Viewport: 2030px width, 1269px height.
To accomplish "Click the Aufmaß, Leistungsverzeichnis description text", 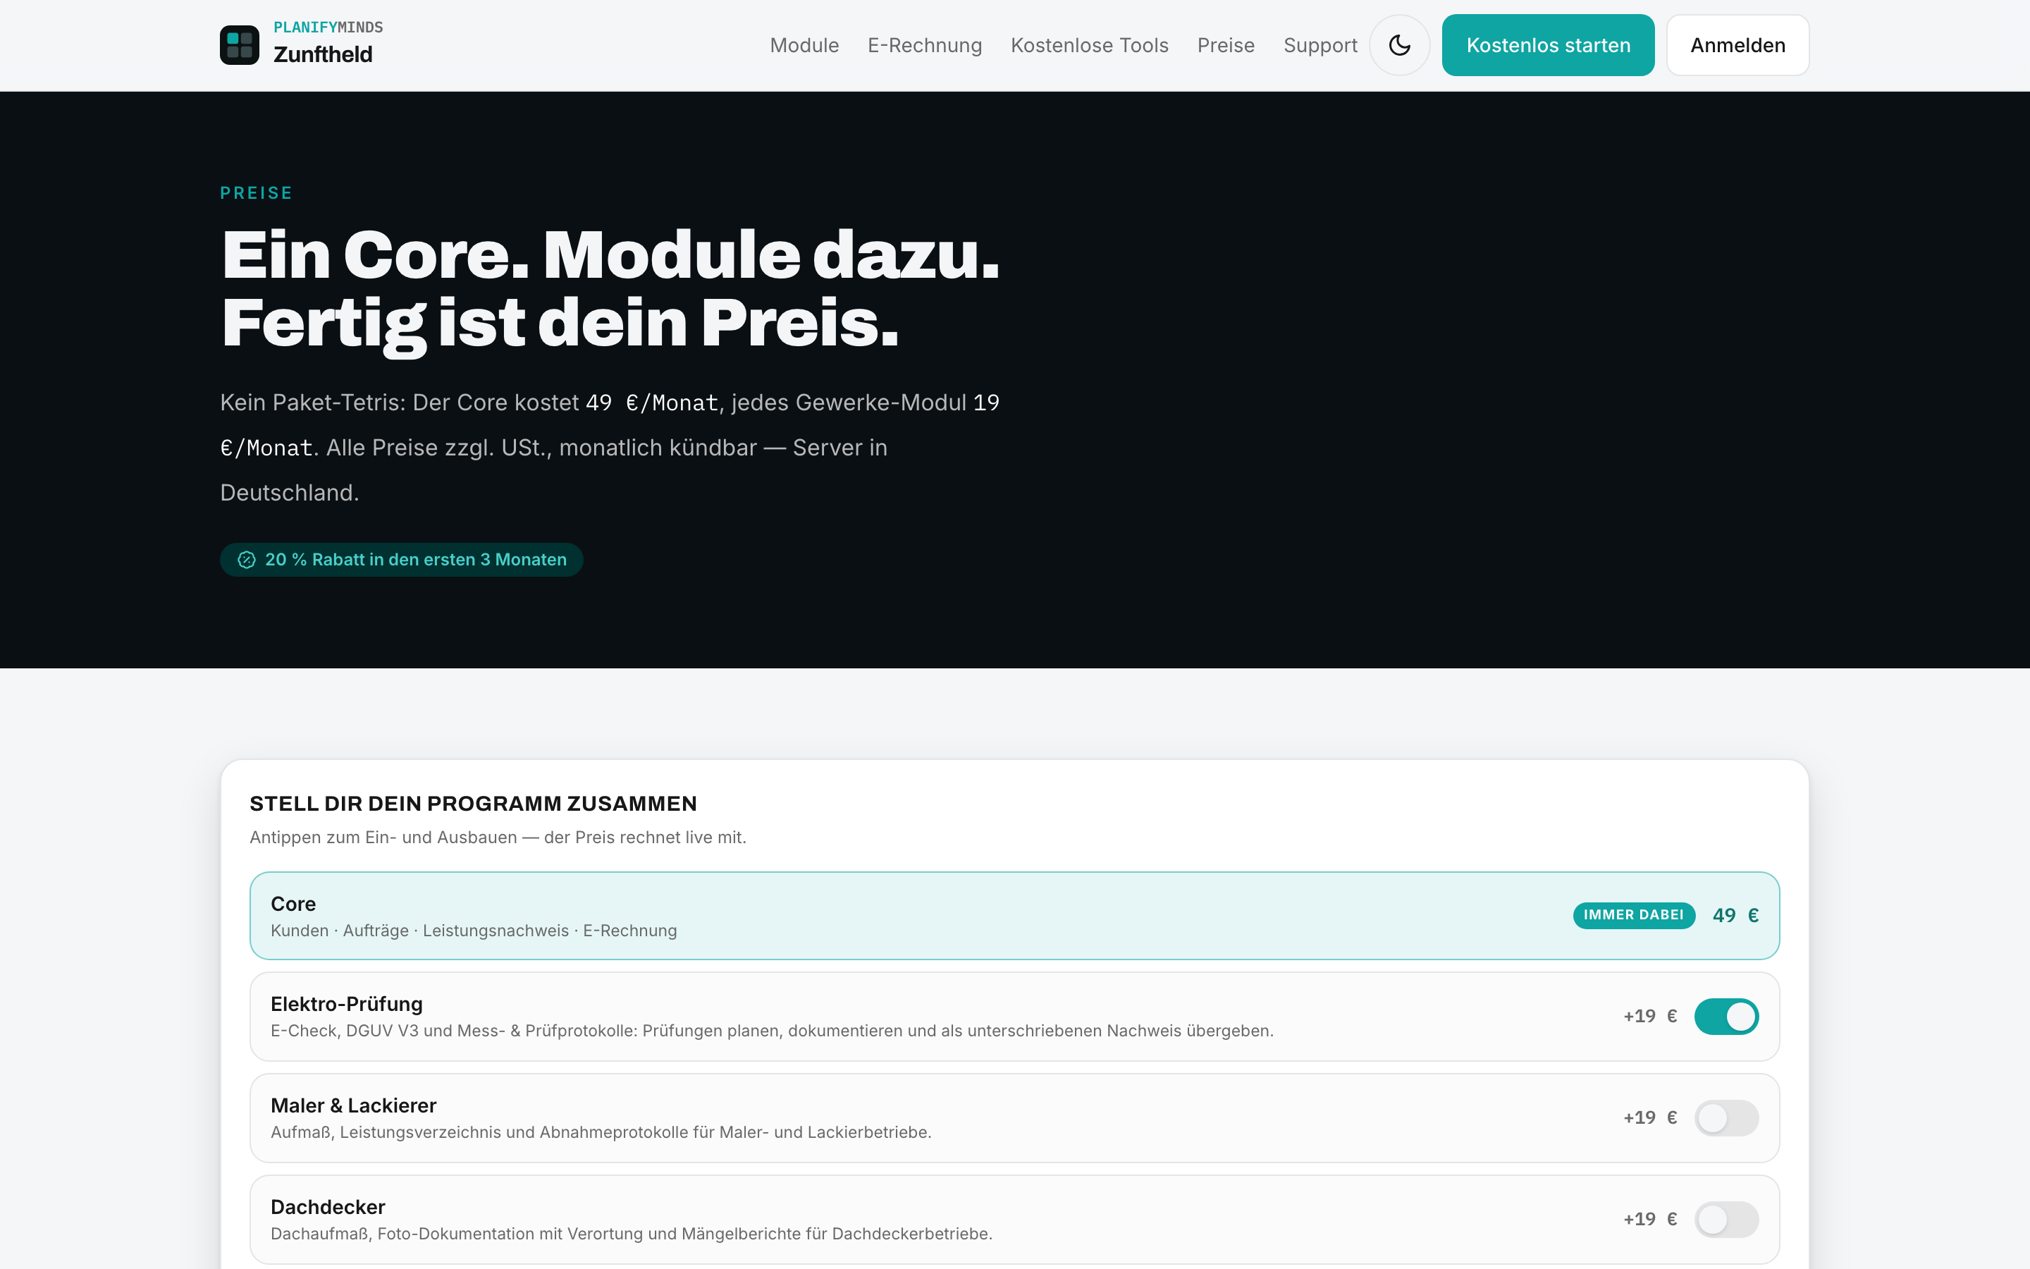I will [601, 1132].
